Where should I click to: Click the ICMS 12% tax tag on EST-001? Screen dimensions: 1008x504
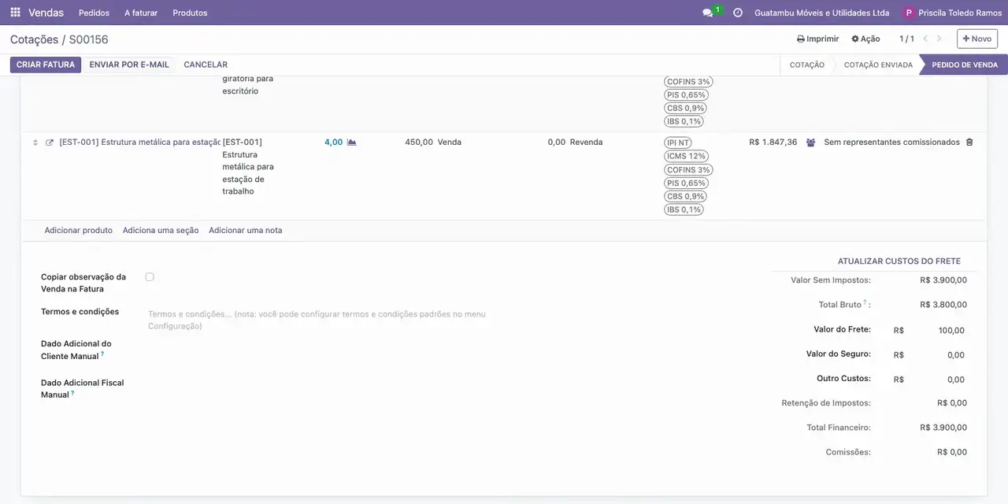(686, 157)
